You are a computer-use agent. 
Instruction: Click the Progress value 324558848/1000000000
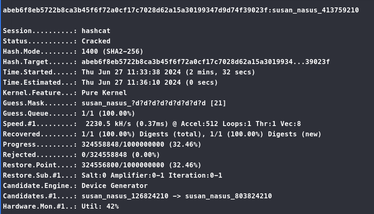[141, 145]
